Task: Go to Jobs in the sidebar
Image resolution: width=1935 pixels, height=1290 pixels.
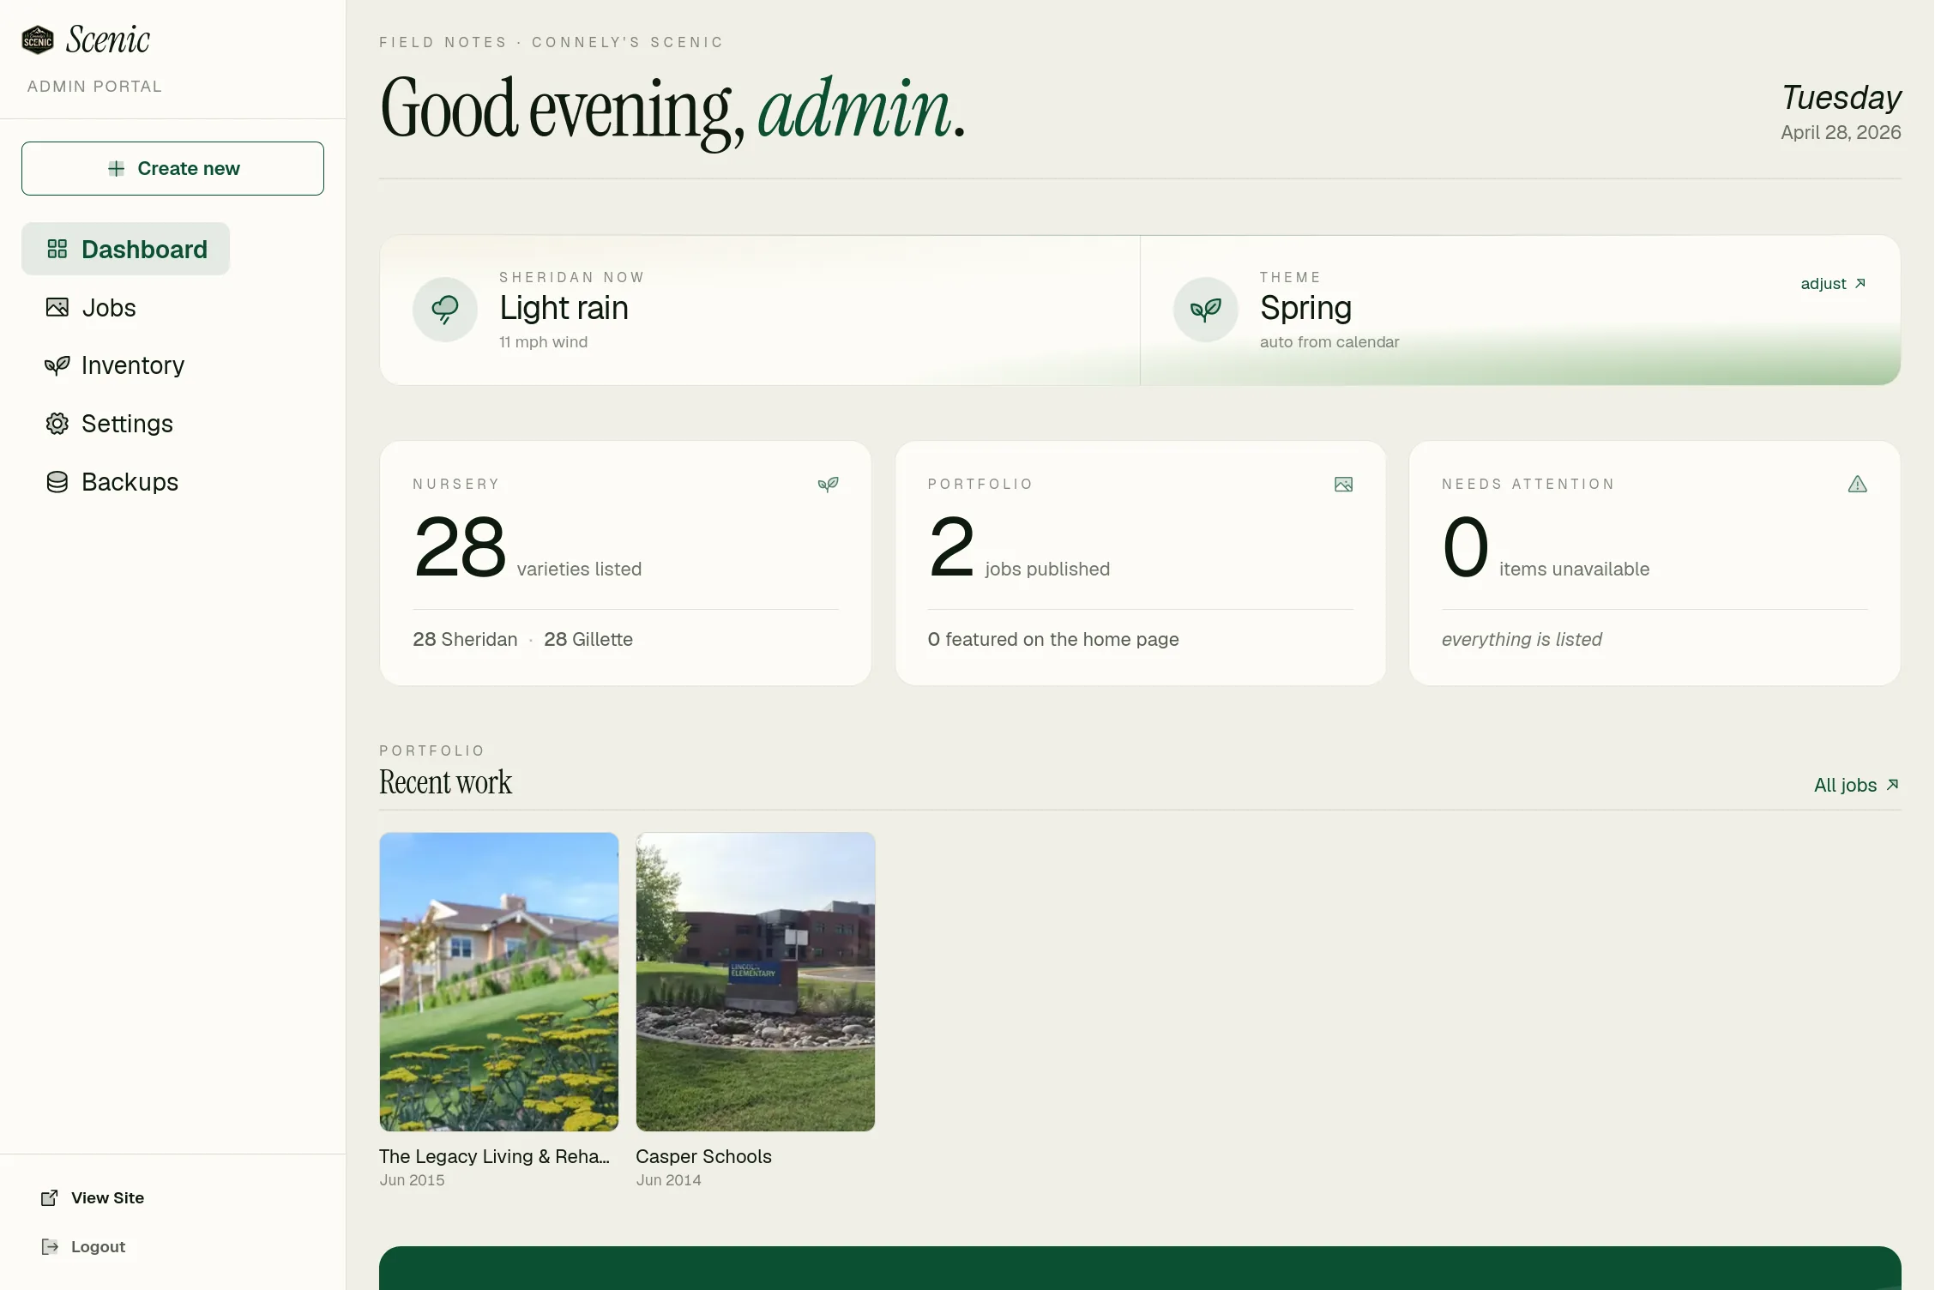Action: click(91, 308)
